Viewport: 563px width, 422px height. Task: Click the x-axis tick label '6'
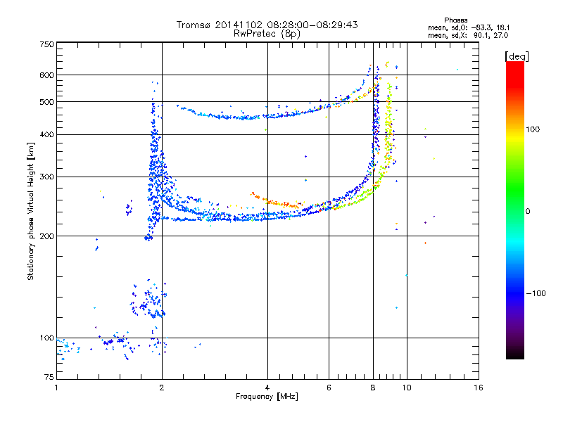point(329,388)
